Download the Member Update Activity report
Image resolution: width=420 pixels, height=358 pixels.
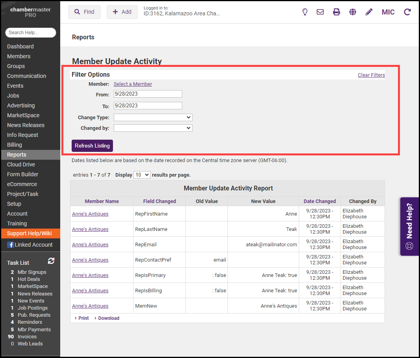point(108,318)
